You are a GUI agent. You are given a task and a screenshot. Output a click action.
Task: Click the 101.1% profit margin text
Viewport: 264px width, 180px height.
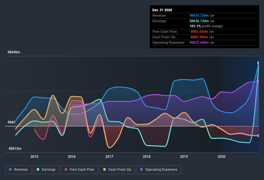coord(206,26)
